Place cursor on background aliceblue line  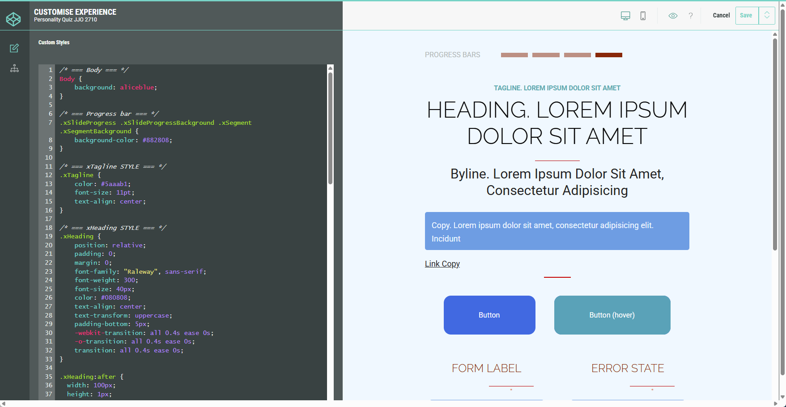115,88
